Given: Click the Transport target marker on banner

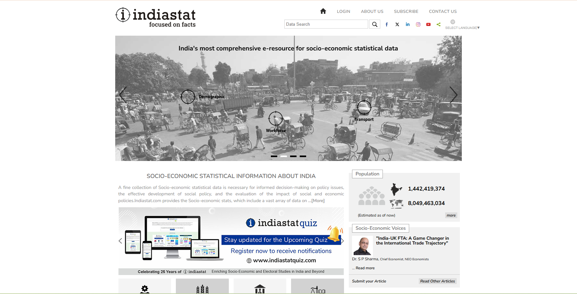Looking at the screenshot, I should click(364, 107).
